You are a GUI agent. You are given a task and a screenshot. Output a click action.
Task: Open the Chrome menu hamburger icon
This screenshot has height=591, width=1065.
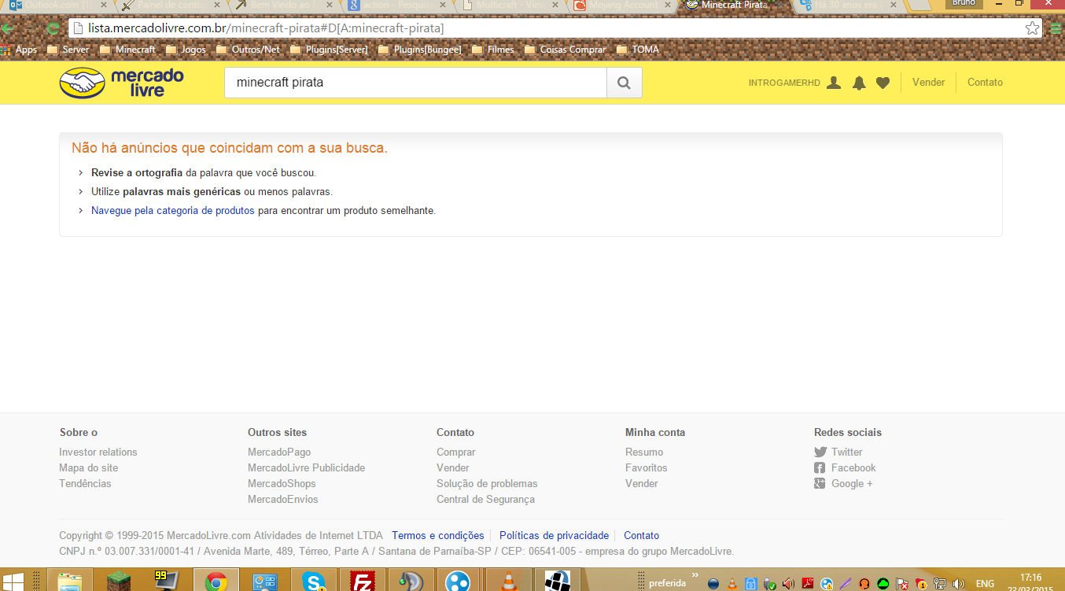1056,28
